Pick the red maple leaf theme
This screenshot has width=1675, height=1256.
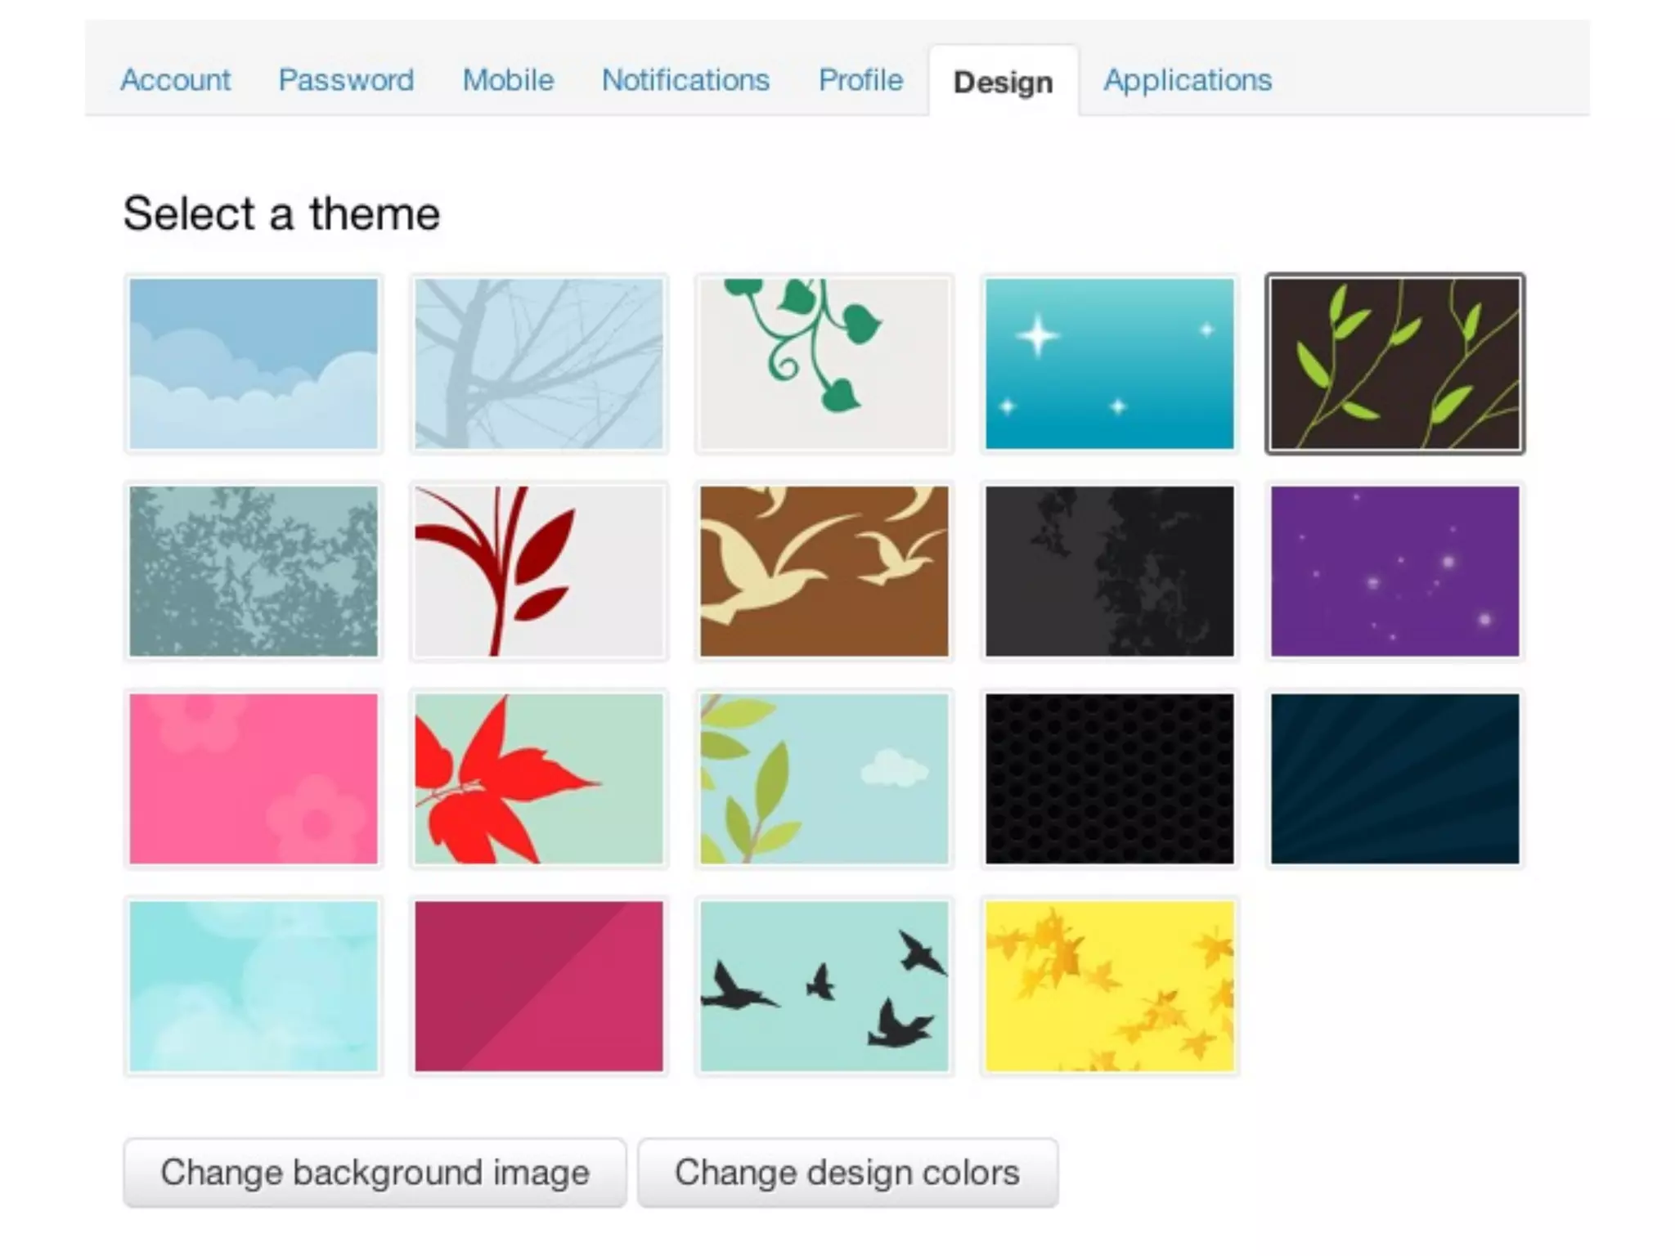(539, 778)
